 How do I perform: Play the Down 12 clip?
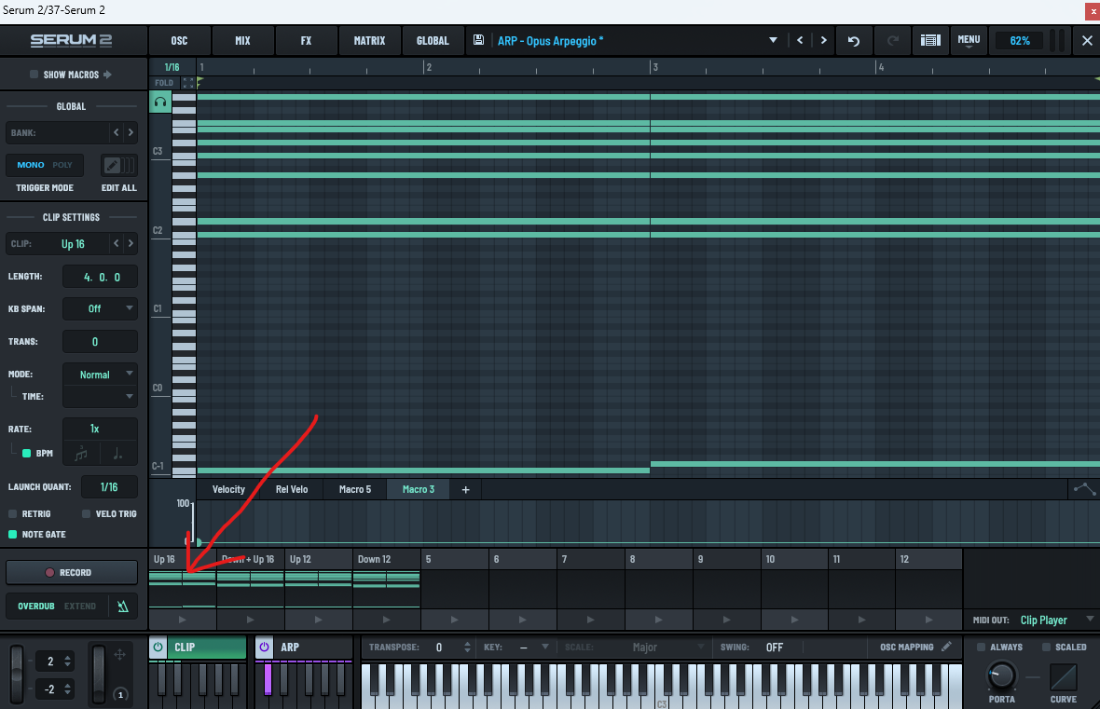(387, 620)
